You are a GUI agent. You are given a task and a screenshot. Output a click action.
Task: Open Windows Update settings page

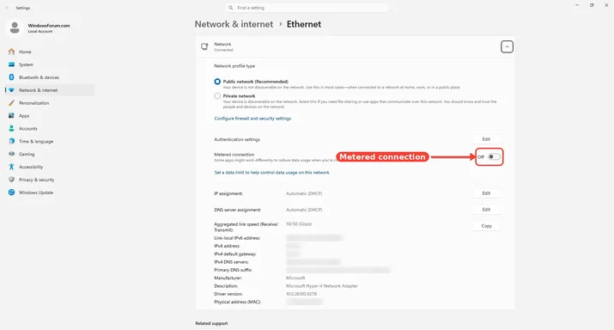coord(50,192)
